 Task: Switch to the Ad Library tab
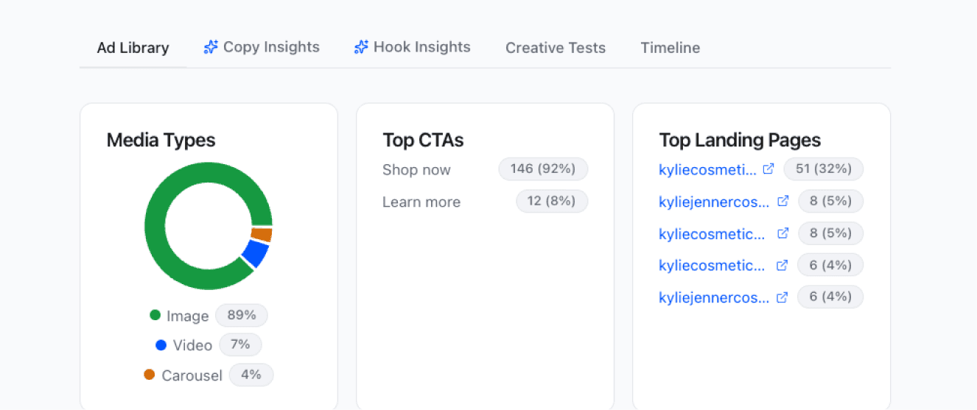tap(133, 48)
